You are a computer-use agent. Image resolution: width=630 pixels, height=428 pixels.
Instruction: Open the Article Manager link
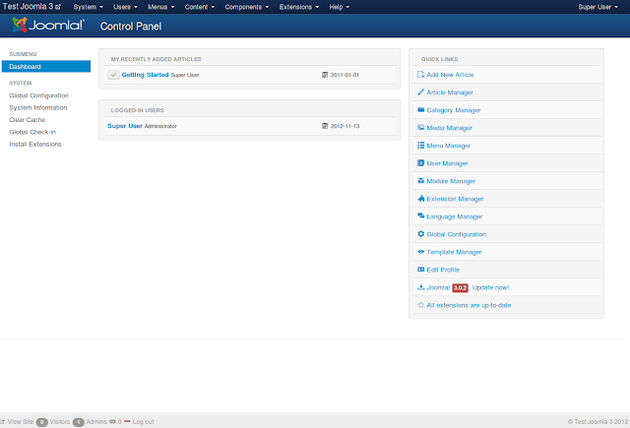pos(450,92)
